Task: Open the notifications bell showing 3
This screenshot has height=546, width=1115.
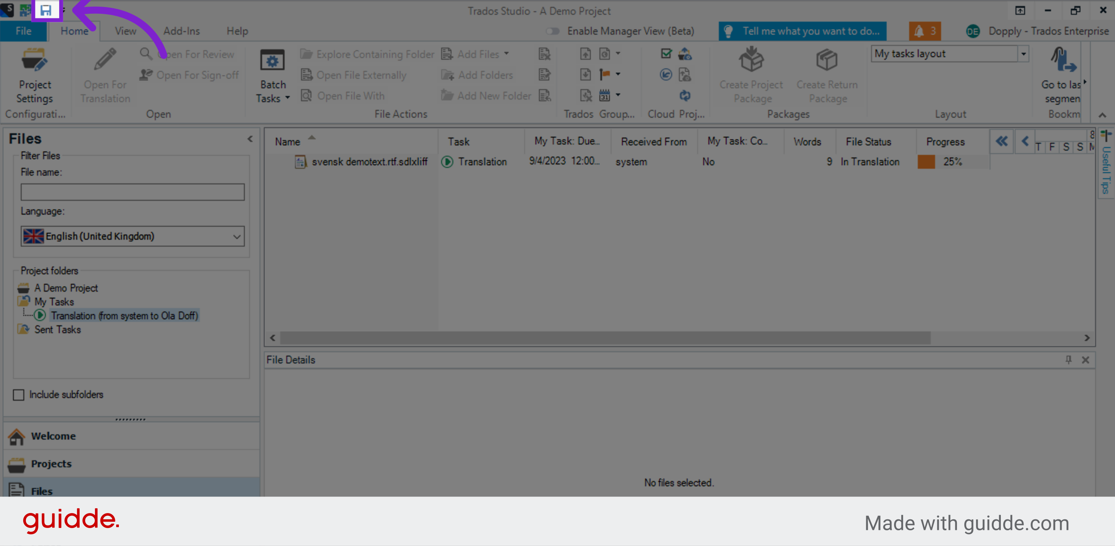Action: [x=925, y=31]
